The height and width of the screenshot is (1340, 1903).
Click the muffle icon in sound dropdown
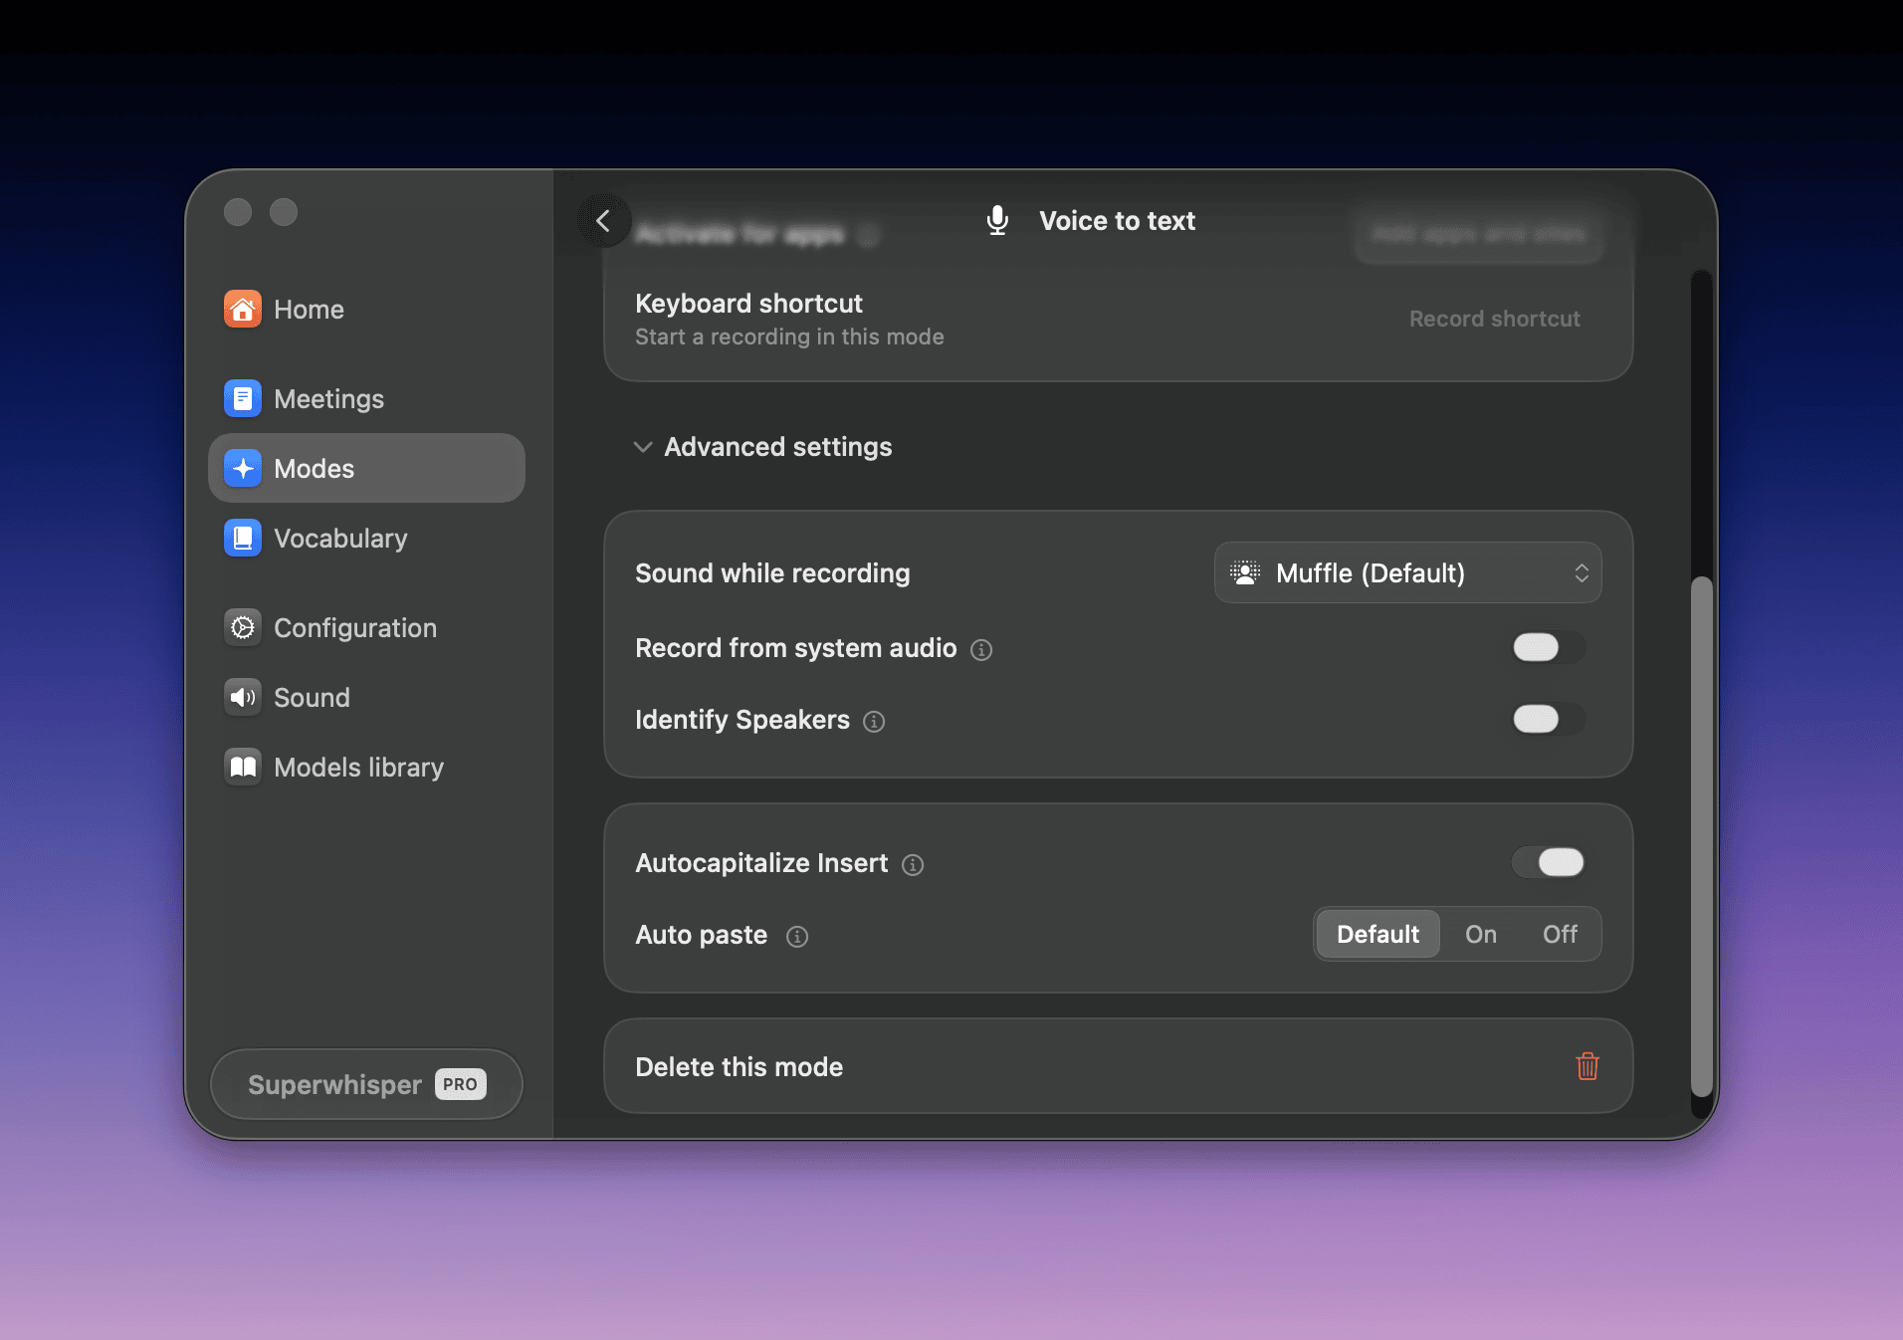tap(1245, 572)
